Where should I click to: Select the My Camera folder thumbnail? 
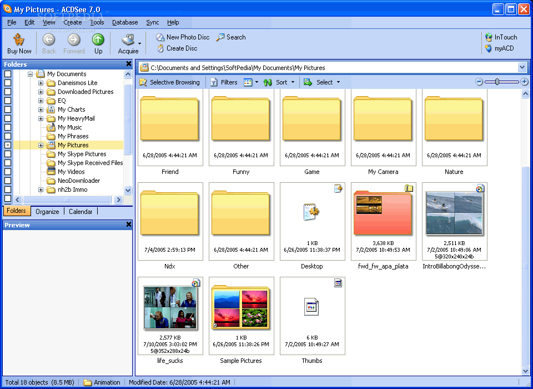pyautogui.click(x=383, y=128)
